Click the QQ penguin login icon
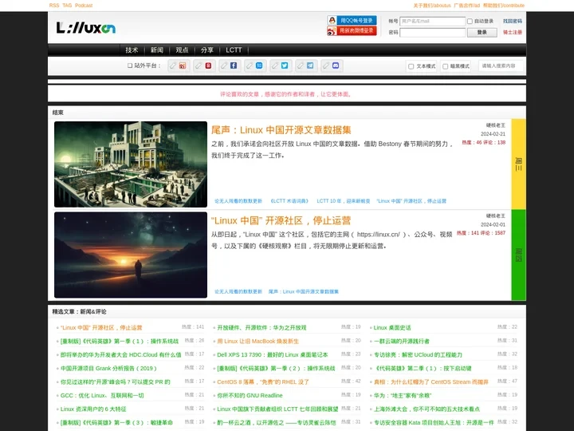Screen dimensions: 574x431 pyautogui.click(x=332, y=20)
